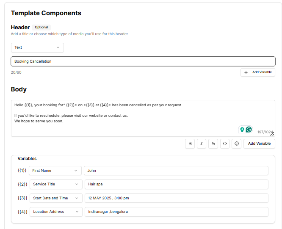Toggle Strikethrough formatting button

click(213, 143)
